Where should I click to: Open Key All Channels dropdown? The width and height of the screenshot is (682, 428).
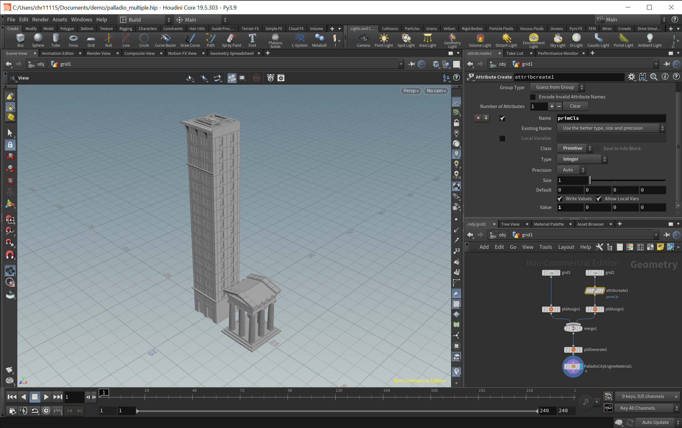[647, 408]
